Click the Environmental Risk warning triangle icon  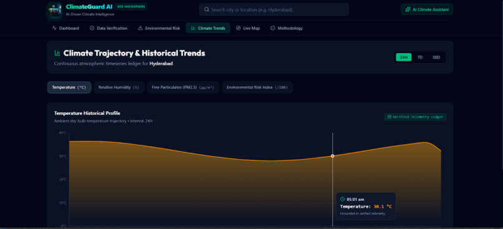coord(140,28)
